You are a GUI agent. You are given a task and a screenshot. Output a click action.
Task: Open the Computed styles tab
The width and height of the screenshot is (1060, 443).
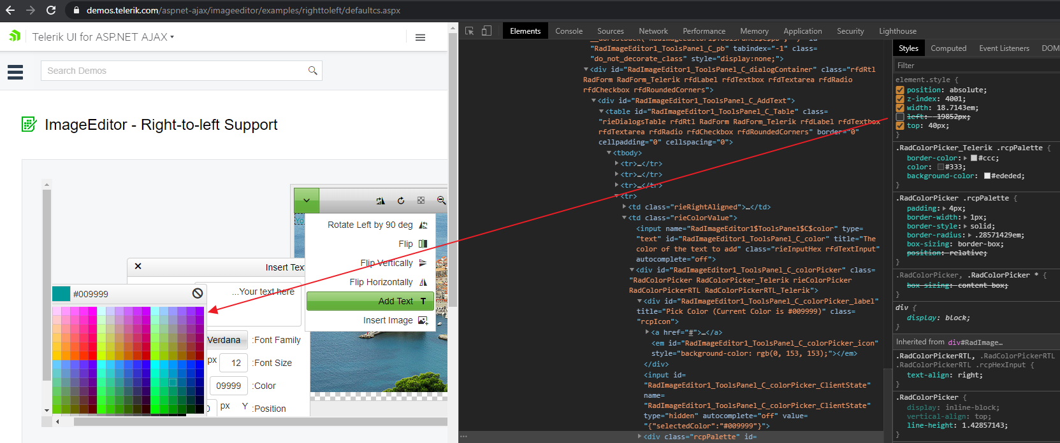pyautogui.click(x=948, y=48)
